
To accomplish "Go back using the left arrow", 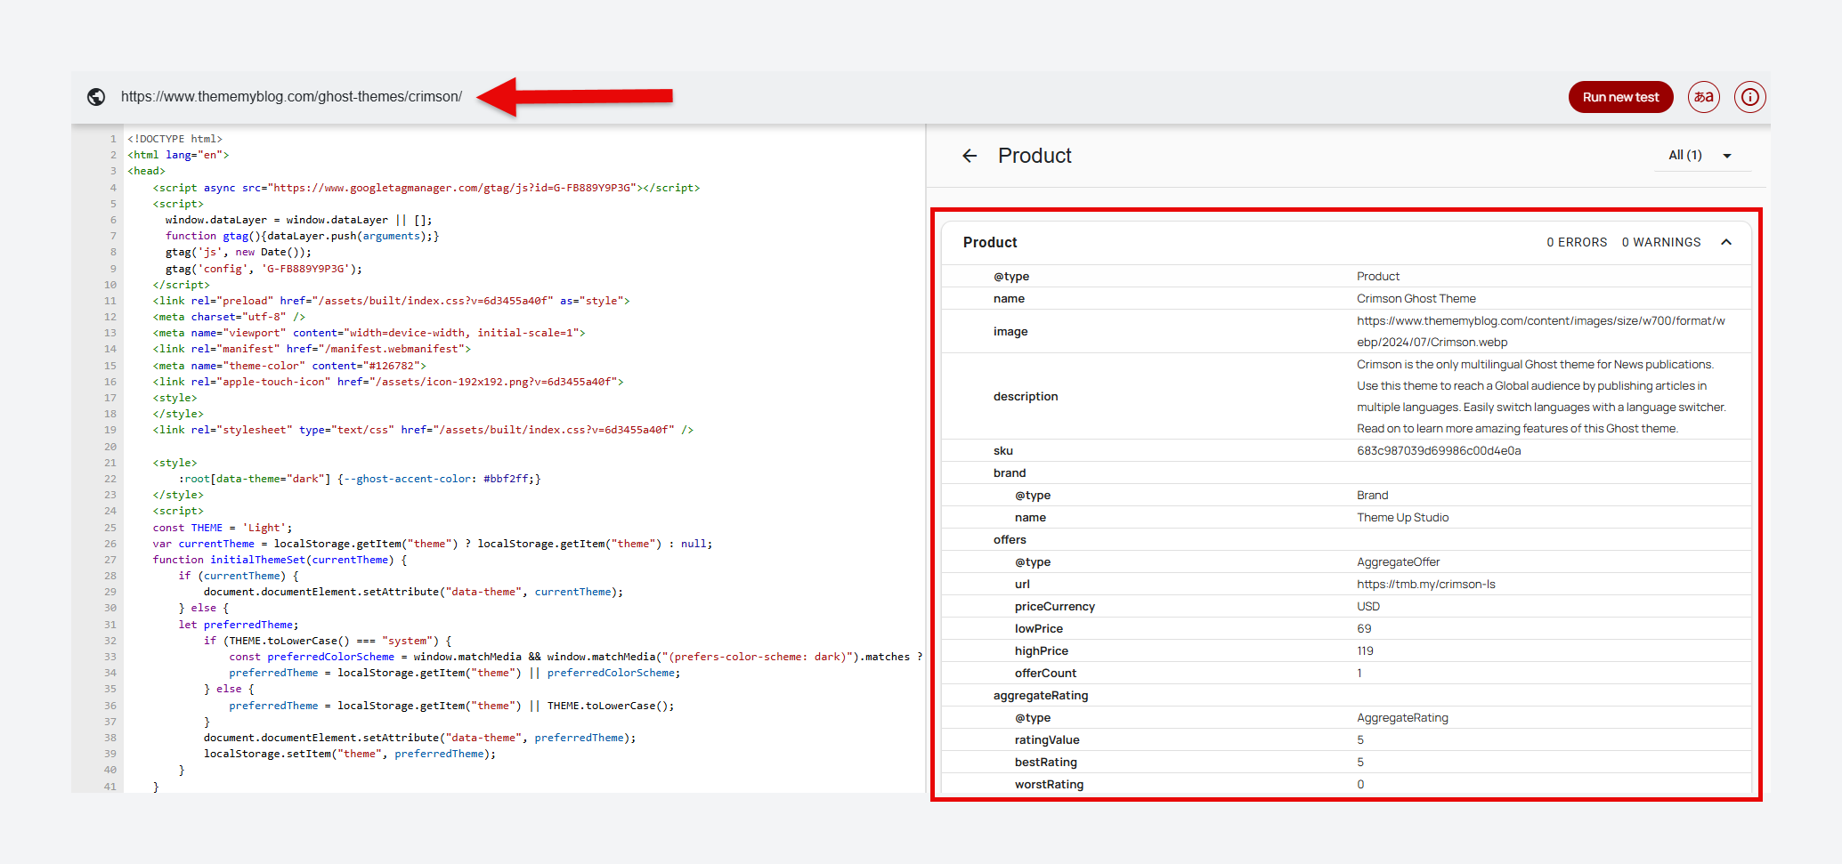I will [970, 156].
